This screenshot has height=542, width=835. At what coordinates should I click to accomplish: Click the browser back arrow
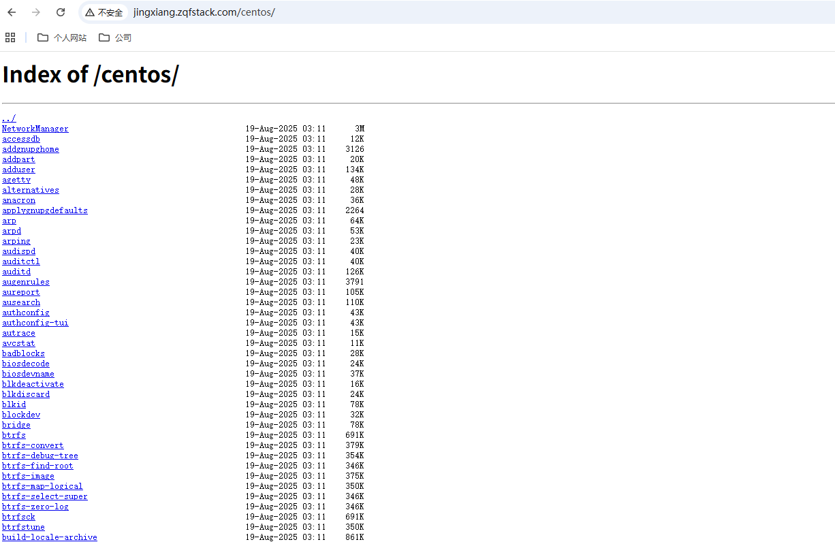[12, 12]
